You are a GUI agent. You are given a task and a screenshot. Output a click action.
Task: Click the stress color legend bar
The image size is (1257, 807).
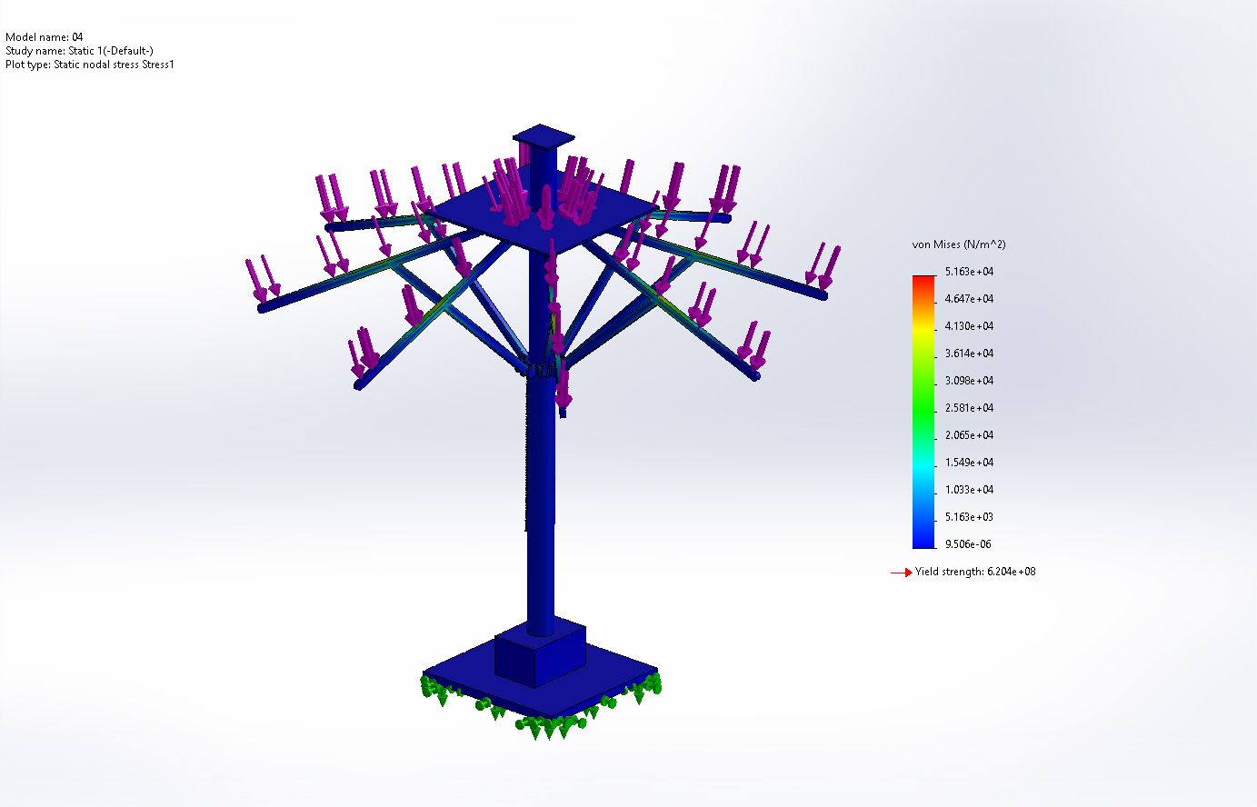click(x=923, y=412)
